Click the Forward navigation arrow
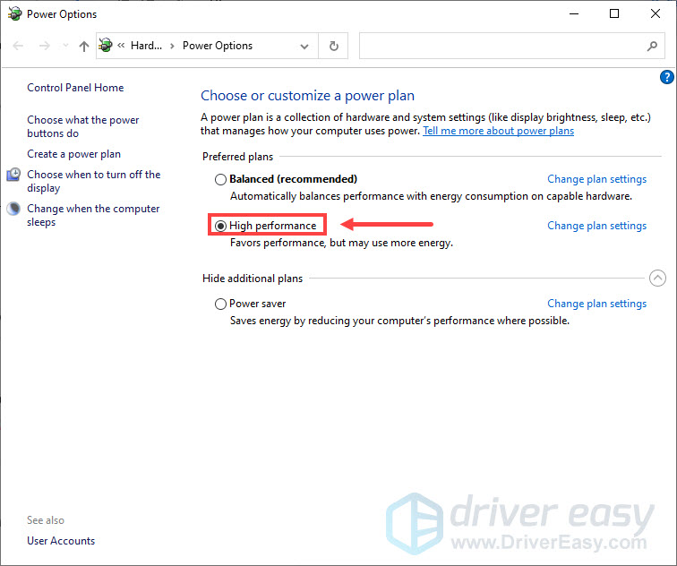Viewport: 677px width, 566px height. 45,46
